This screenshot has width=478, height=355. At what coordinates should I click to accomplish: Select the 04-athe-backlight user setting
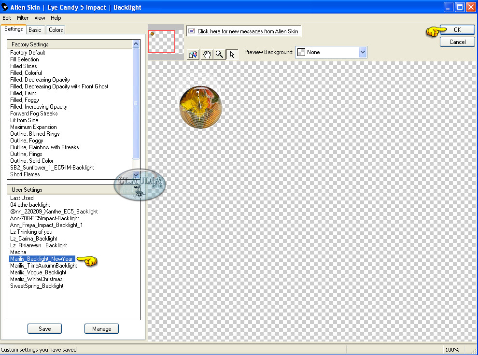click(30, 205)
